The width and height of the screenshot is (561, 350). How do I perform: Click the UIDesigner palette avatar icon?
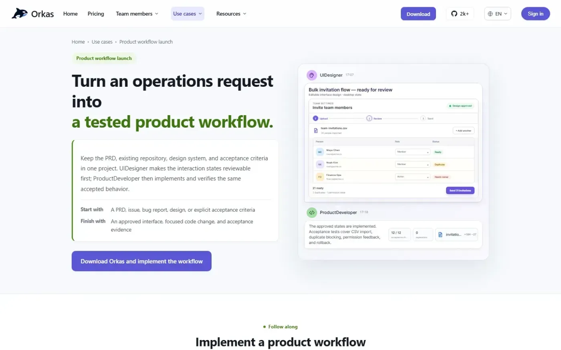312,75
